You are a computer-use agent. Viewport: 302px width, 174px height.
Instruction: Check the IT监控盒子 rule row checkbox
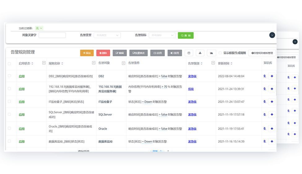[9, 101]
